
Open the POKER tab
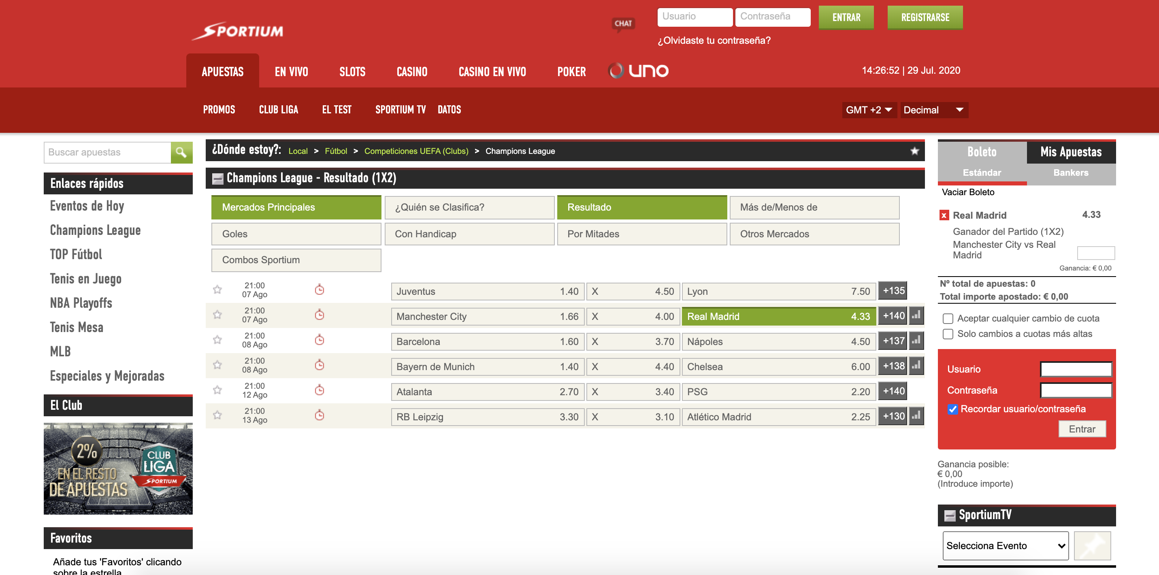(x=571, y=72)
